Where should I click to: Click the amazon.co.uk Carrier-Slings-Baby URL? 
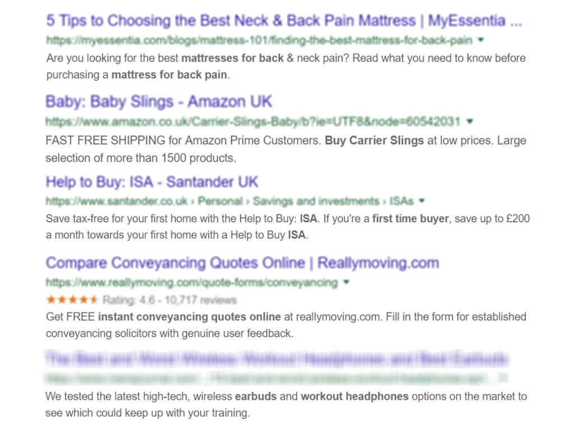pyautogui.click(x=252, y=121)
